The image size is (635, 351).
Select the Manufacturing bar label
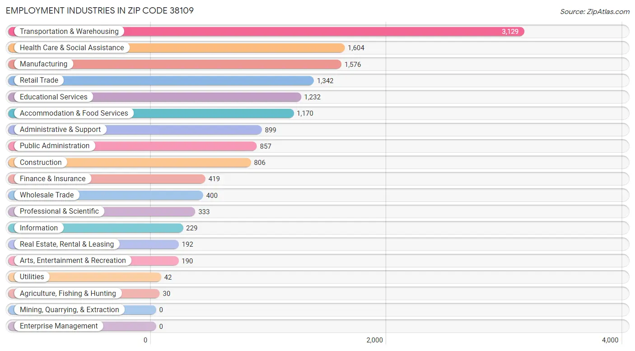[x=43, y=64]
